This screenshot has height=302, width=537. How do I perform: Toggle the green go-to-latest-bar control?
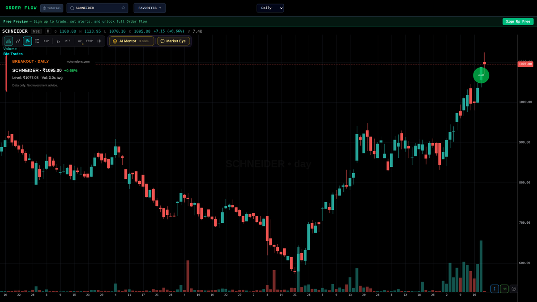[504, 289]
